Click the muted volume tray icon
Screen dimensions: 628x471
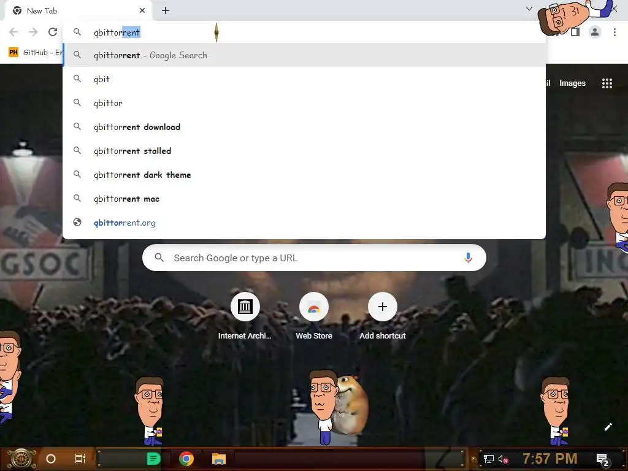[x=503, y=459]
